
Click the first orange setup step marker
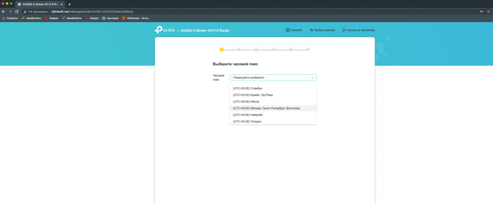(x=222, y=49)
